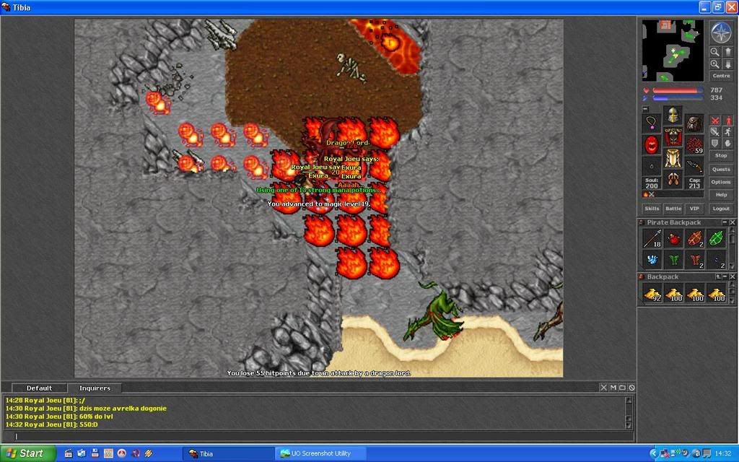The image size is (739, 462).
Task: Click the blue mana bar
Action: click(x=678, y=98)
